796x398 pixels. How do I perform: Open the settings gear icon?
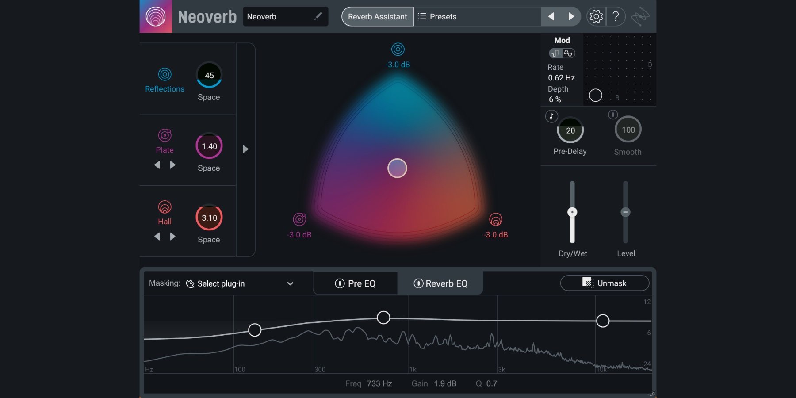(x=596, y=17)
